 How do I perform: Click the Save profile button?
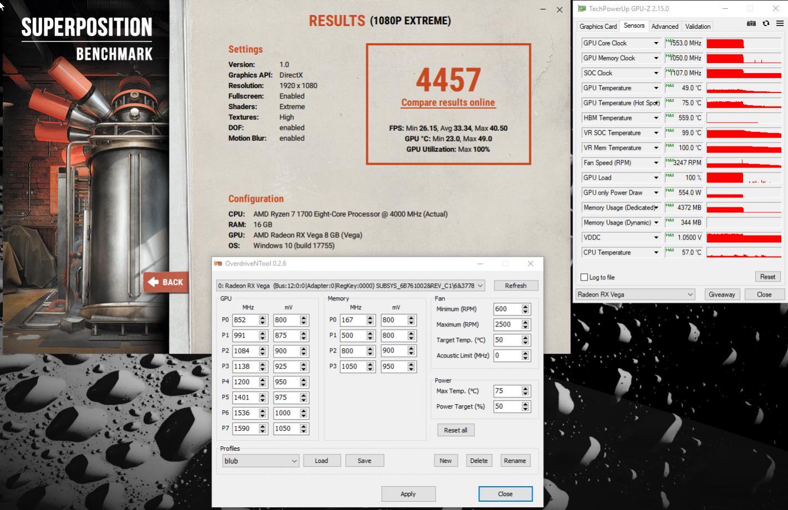tap(364, 461)
